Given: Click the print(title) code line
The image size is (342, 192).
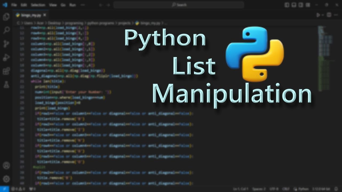Looking at the screenshot, I should (x=47, y=87).
